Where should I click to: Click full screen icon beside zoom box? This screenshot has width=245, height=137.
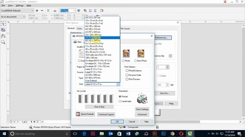tap(78, 11)
